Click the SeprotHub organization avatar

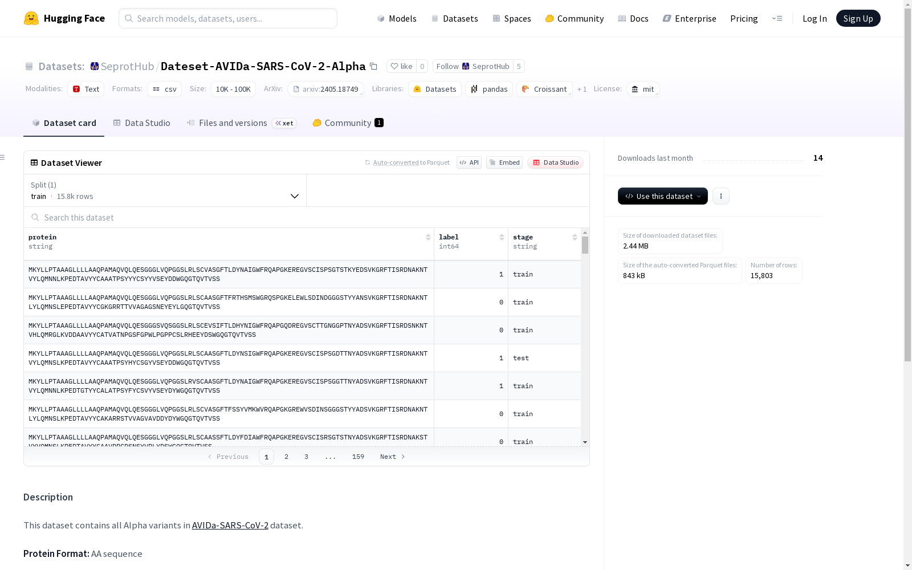(x=95, y=66)
